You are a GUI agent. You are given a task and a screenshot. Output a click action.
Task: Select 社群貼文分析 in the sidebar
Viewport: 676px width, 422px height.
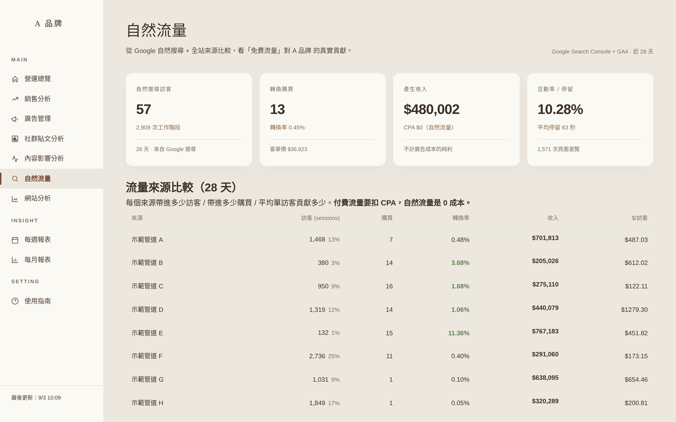[x=51, y=139]
